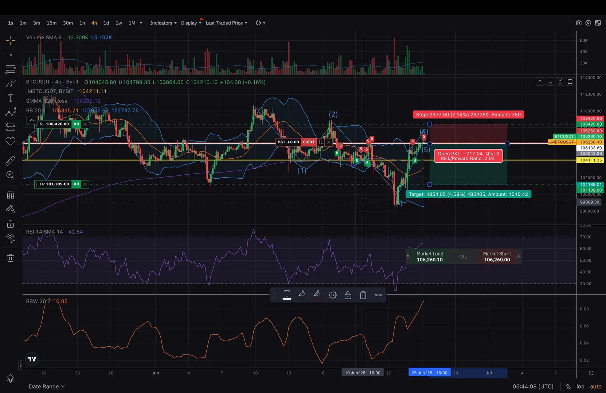The image size is (606, 393).
Task: Toggle log scale
Action: click(x=580, y=386)
